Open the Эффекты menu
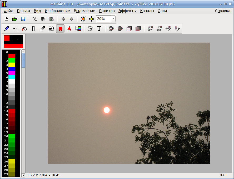Screen dimensions: 234x179 [x=127, y=11]
